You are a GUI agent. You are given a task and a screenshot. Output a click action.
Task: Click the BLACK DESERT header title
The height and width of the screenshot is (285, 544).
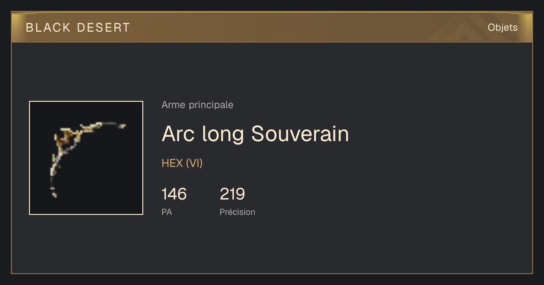[x=78, y=28]
